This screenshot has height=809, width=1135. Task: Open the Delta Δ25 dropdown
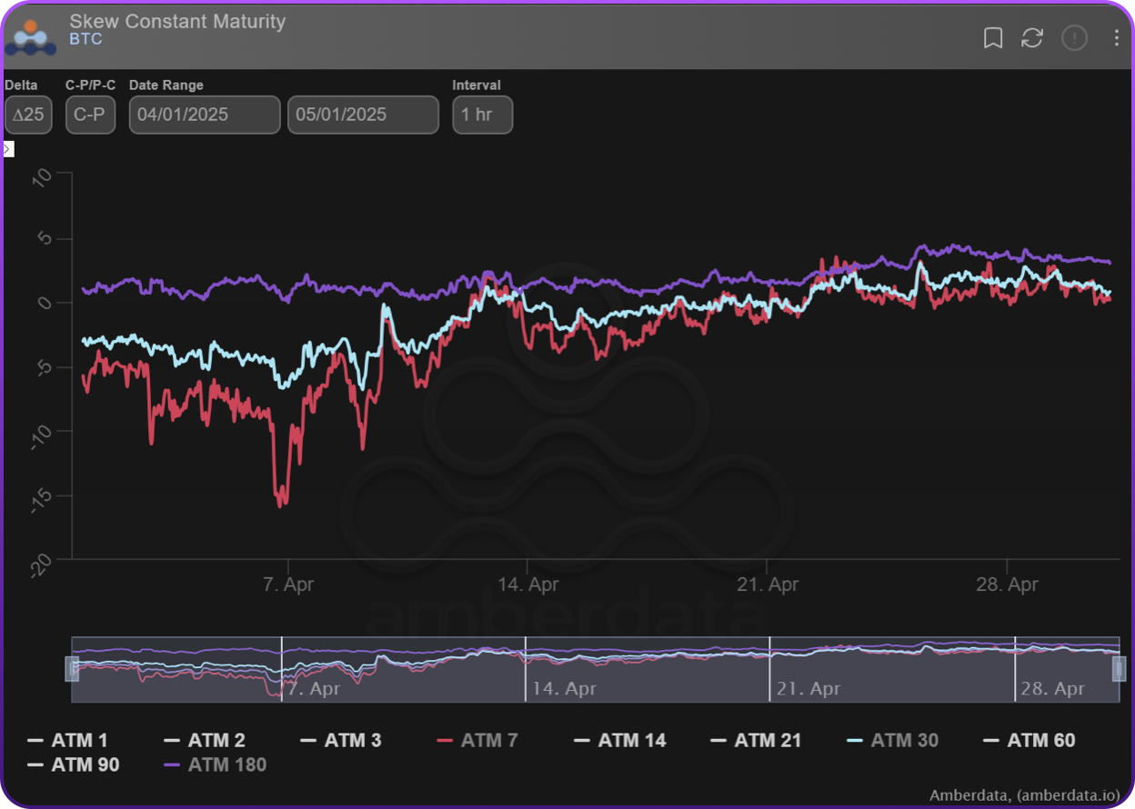28,115
